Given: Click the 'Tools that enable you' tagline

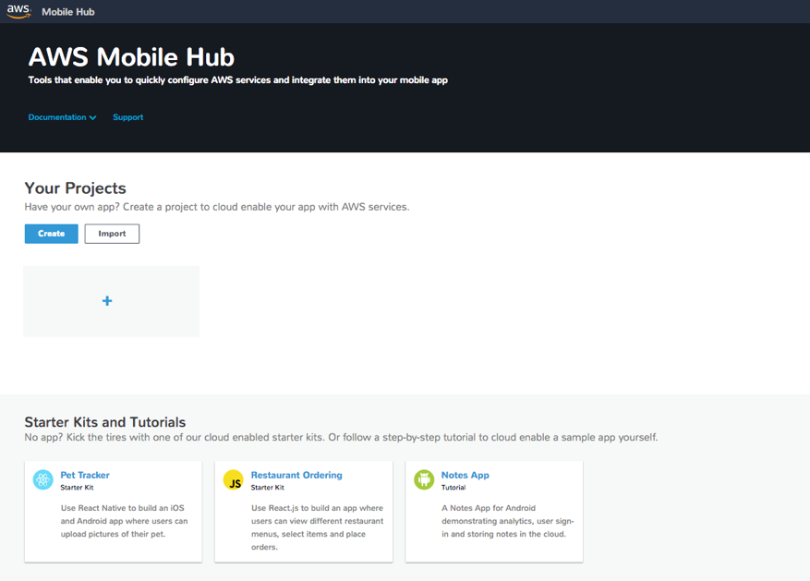Looking at the screenshot, I should pos(238,80).
